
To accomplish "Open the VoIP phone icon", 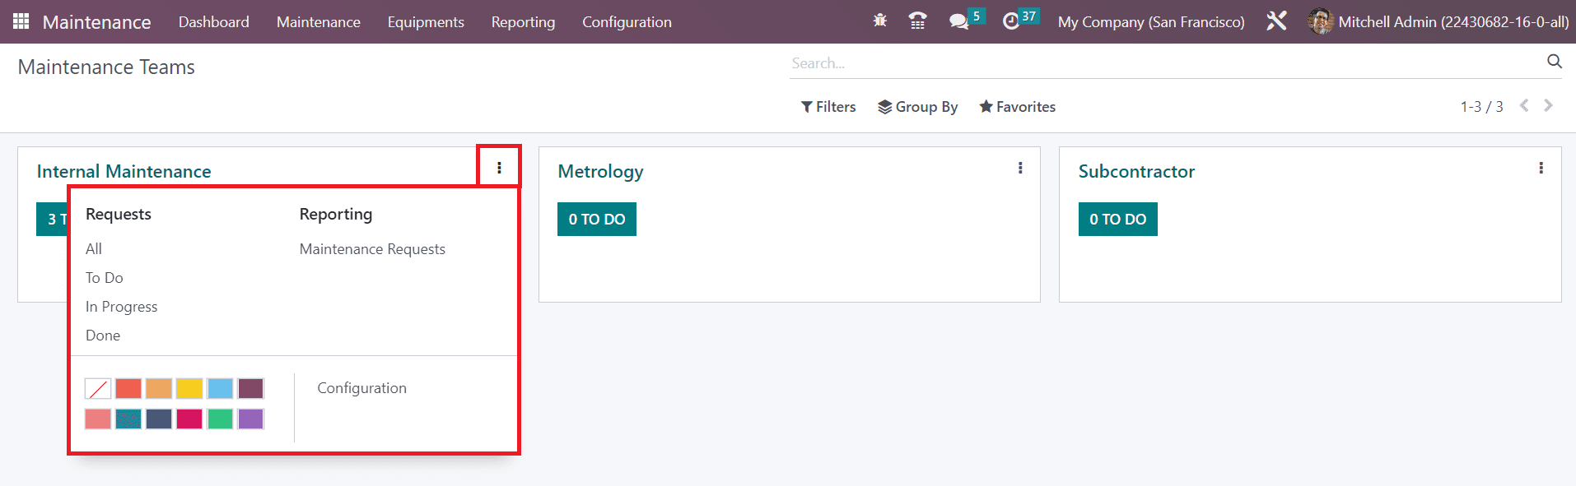I will point(917,21).
